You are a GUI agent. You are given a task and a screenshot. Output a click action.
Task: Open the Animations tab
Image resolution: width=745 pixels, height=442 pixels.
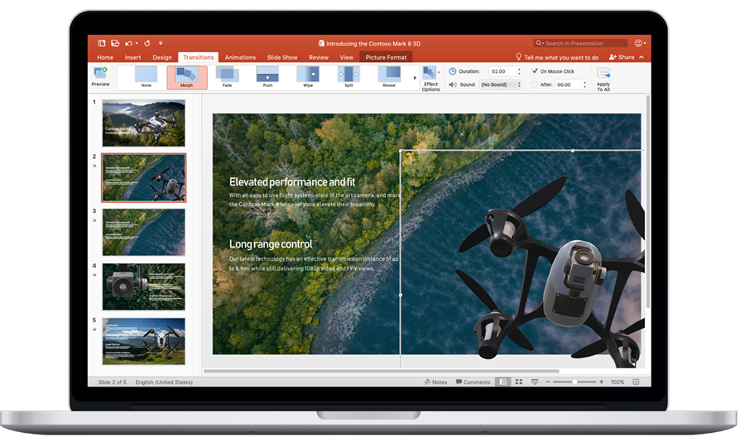[240, 57]
